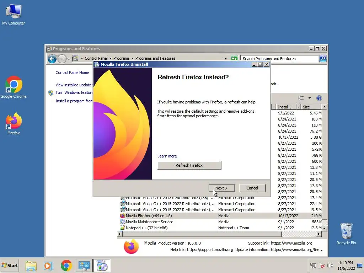Click the blue help question mark icon
This screenshot has height=273, width=364.
click(x=319, y=98)
